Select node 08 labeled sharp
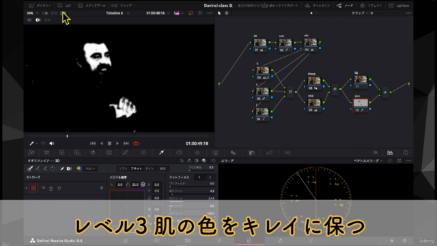Image resolution: width=437 pixels, height=246 pixels. point(314,83)
